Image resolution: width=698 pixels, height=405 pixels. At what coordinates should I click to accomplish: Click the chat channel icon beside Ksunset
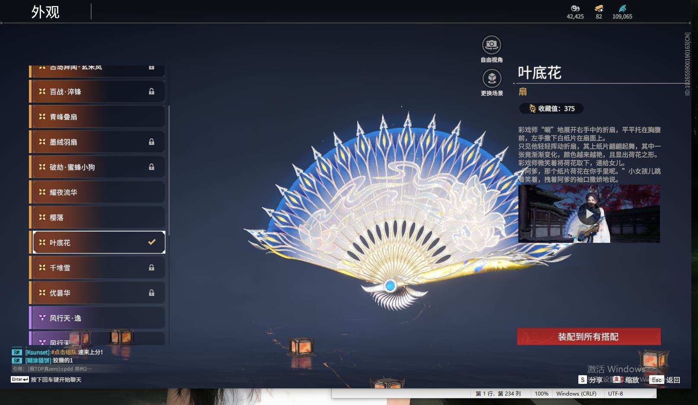coord(17,352)
